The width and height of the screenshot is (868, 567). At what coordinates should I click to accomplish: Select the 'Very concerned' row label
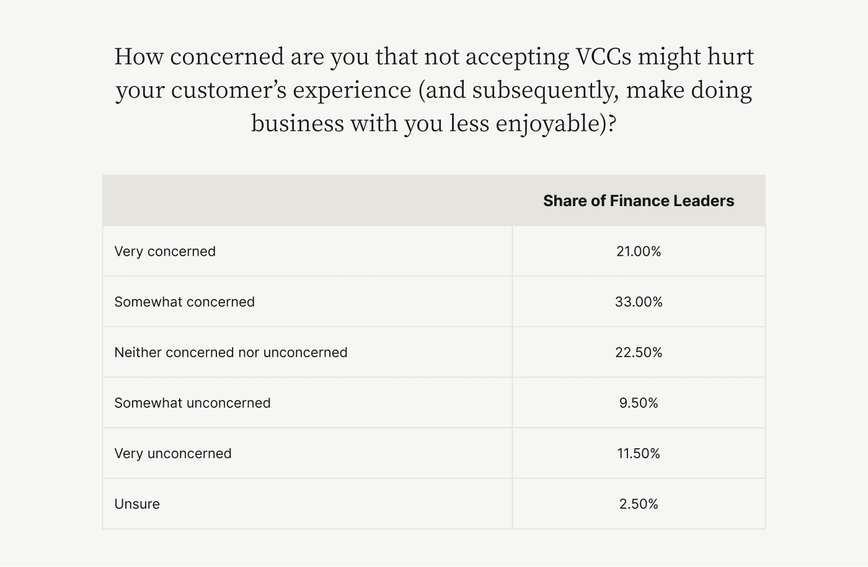click(165, 251)
